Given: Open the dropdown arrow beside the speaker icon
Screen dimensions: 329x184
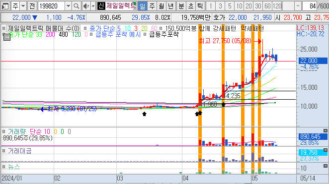Looking at the screenshot, I should [x=93, y=6].
